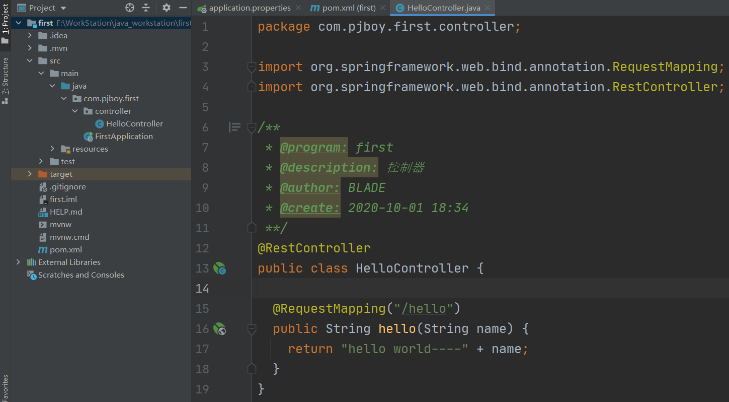This screenshot has height=402, width=729.
Task: Click the controller package folder icon
Action: (x=88, y=111)
